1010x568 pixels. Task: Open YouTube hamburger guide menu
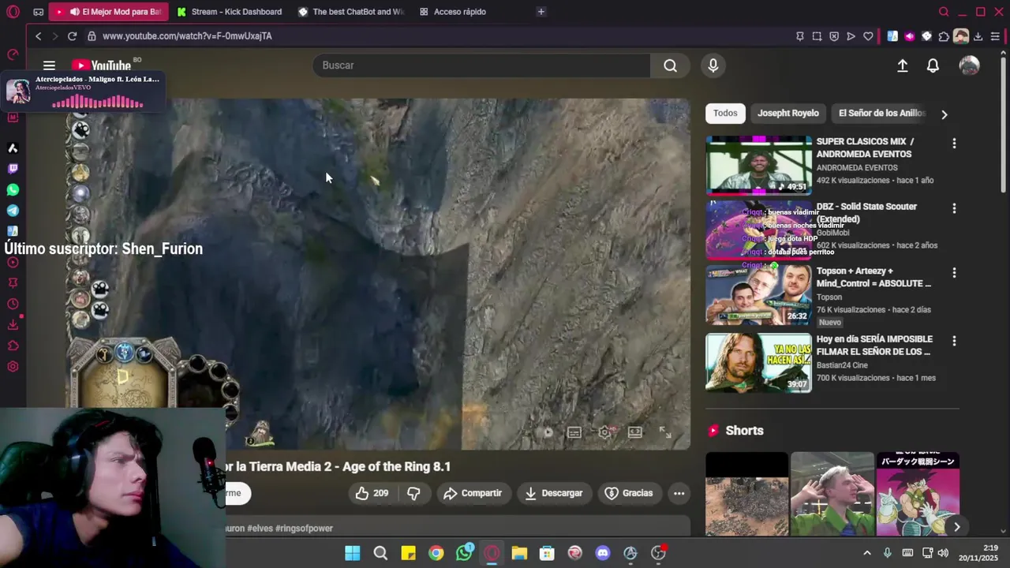click(49, 66)
